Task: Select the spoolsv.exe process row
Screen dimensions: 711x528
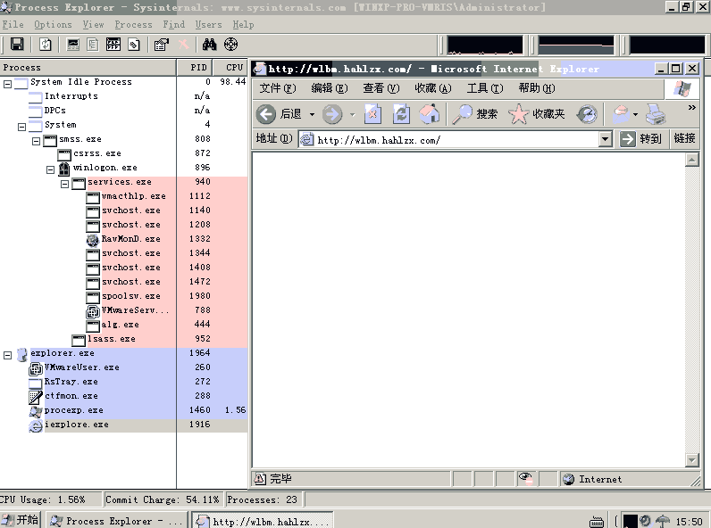Action: 124,296
